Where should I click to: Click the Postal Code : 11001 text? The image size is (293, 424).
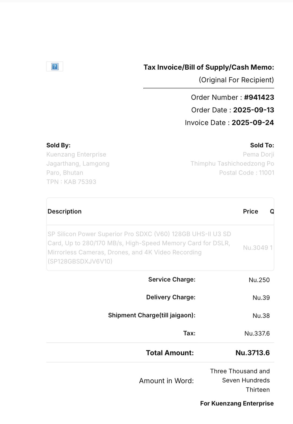[247, 173]
